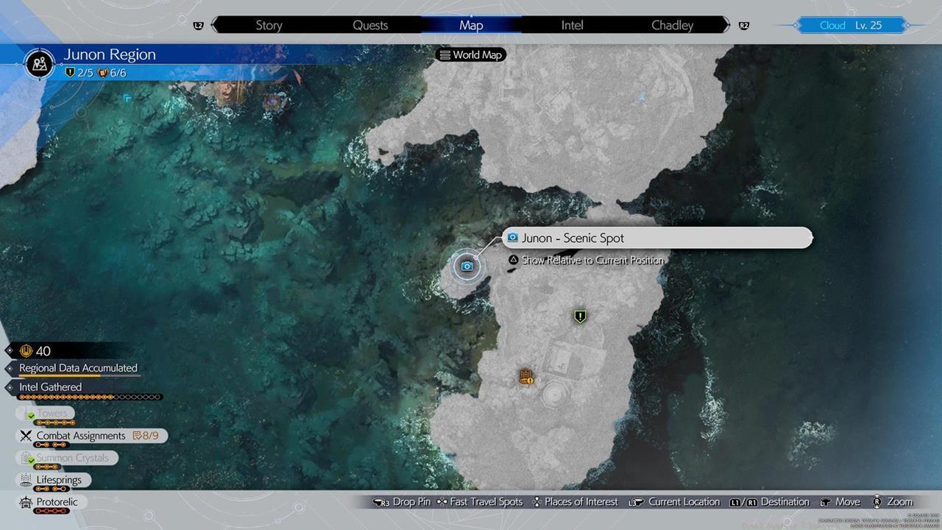The image size is (942, 530).
Task: Click the Regional Data Accumulated progress bar
Action: point(78,376)
